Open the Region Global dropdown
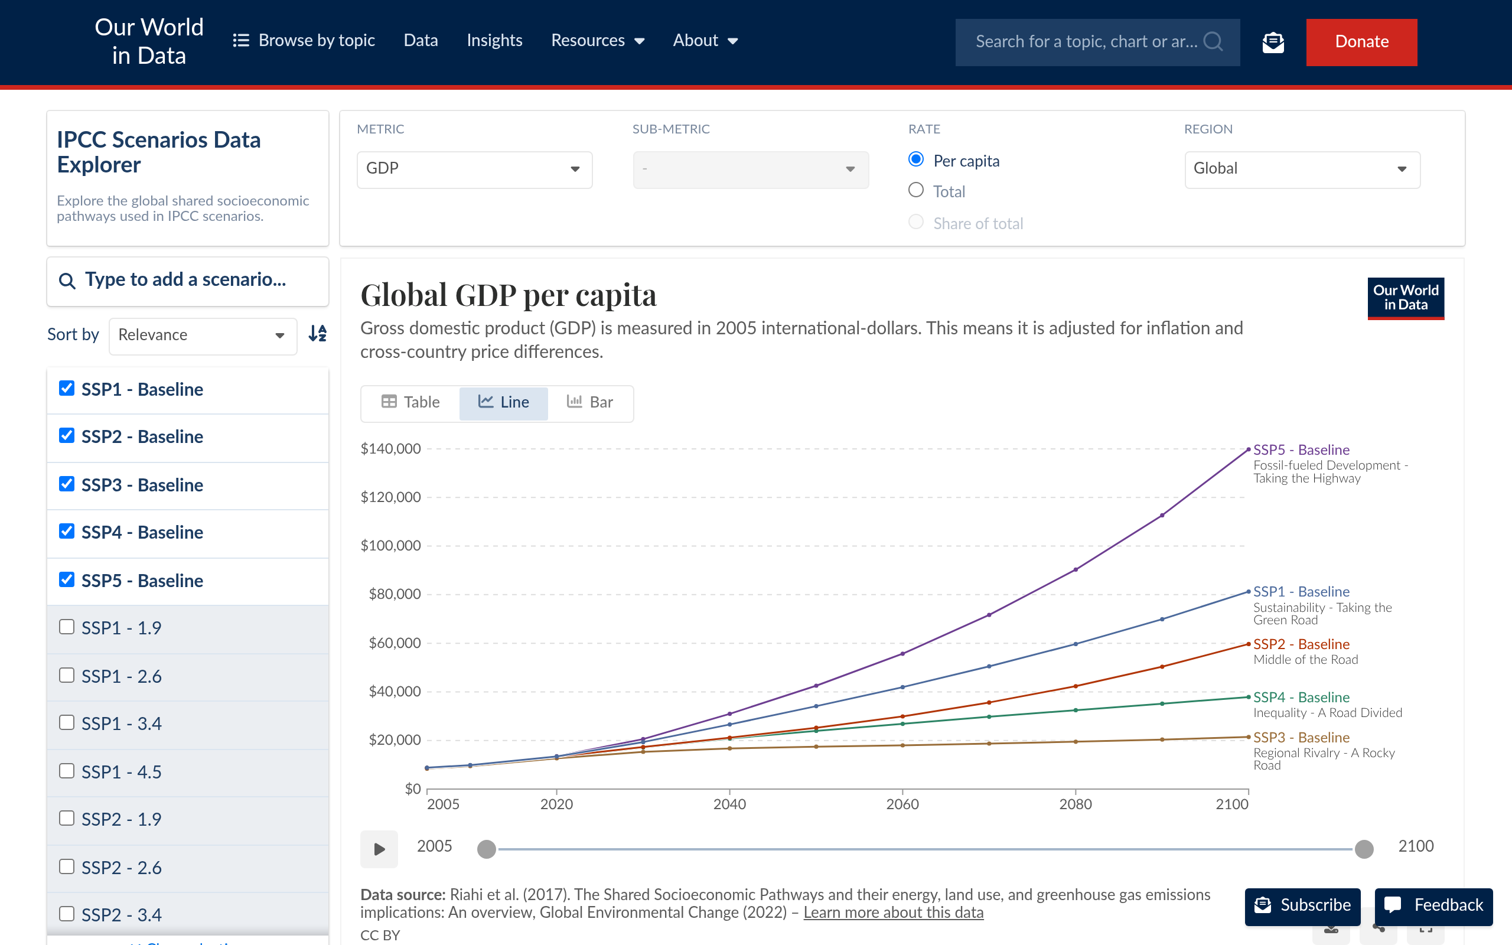This screenshot has width=1512, height=945. pos(1302,170)
